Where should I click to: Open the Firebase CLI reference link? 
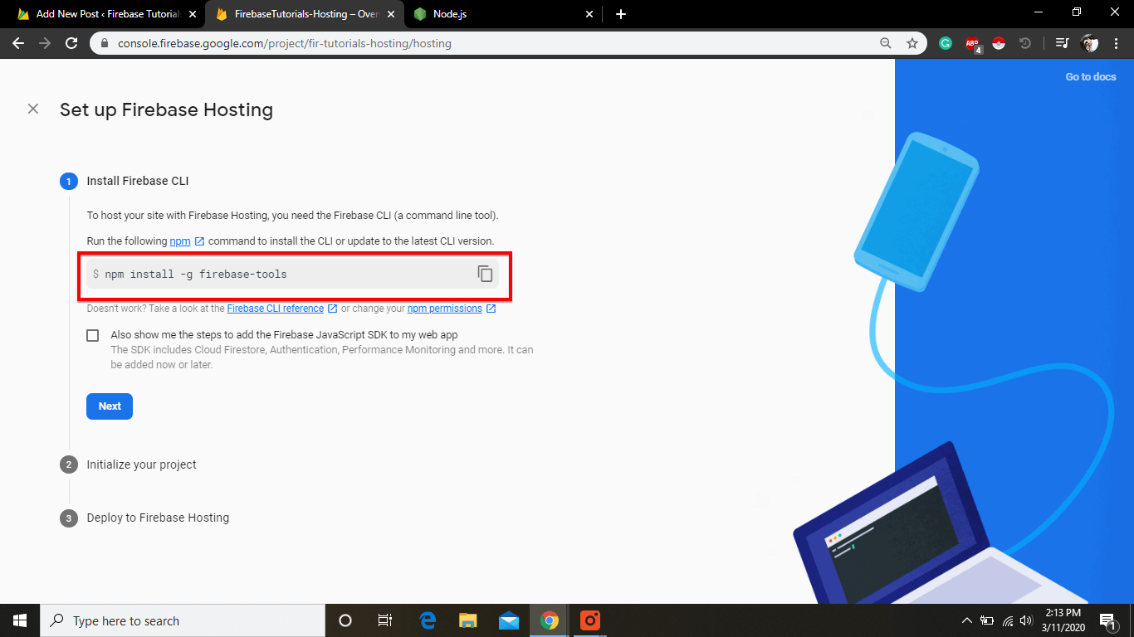coord(276,309)
